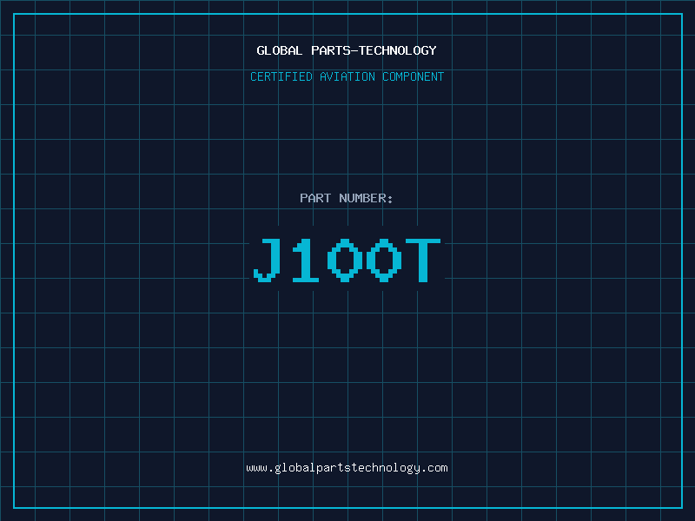Select the J100T part number

347,260
